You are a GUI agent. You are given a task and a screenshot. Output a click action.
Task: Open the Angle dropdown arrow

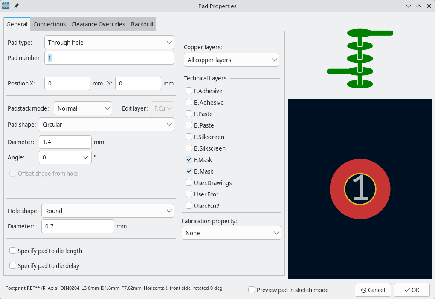pos(85,157)
